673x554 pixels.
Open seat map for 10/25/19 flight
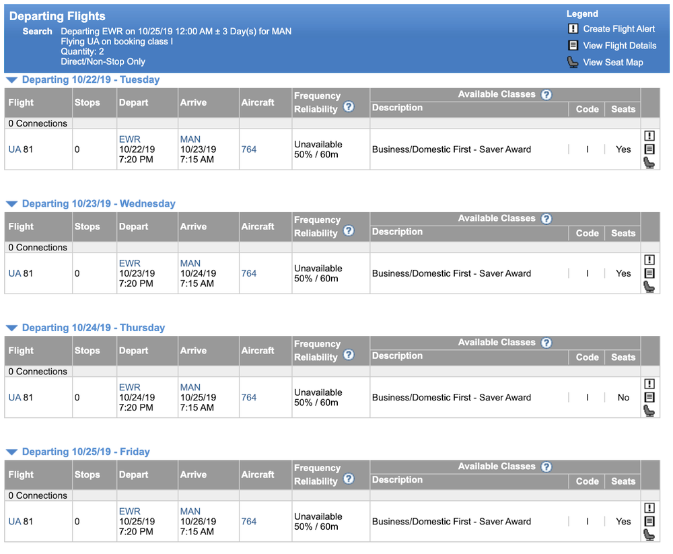click(649, 535)
